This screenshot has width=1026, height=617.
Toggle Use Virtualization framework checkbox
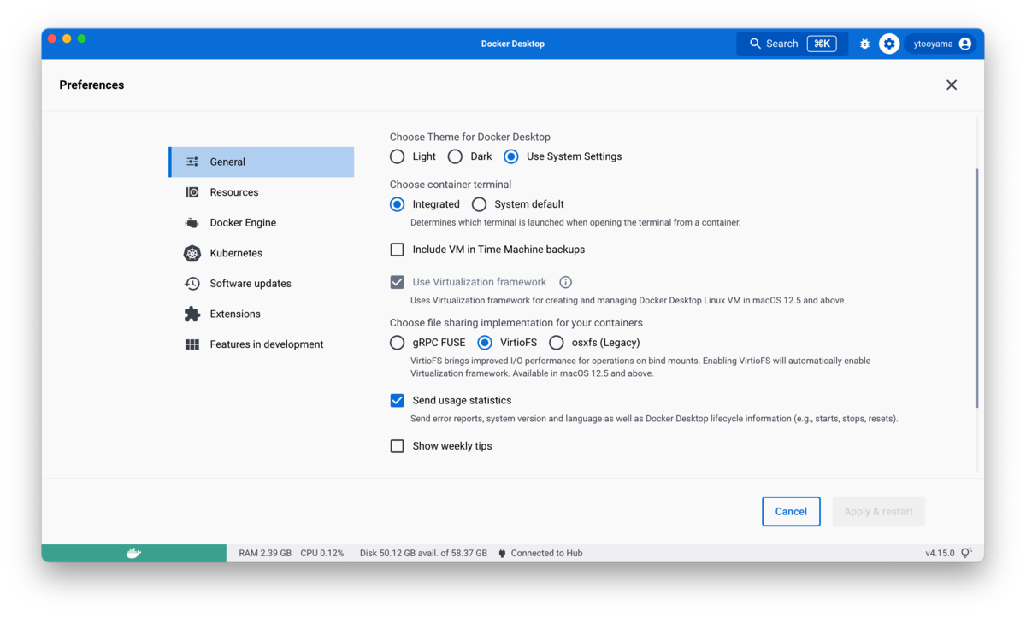pos(398,282)
